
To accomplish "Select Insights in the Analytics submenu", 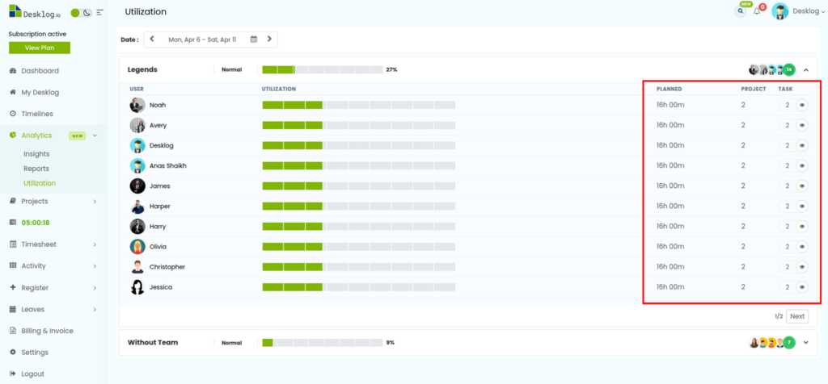I will tap(36, 153).
